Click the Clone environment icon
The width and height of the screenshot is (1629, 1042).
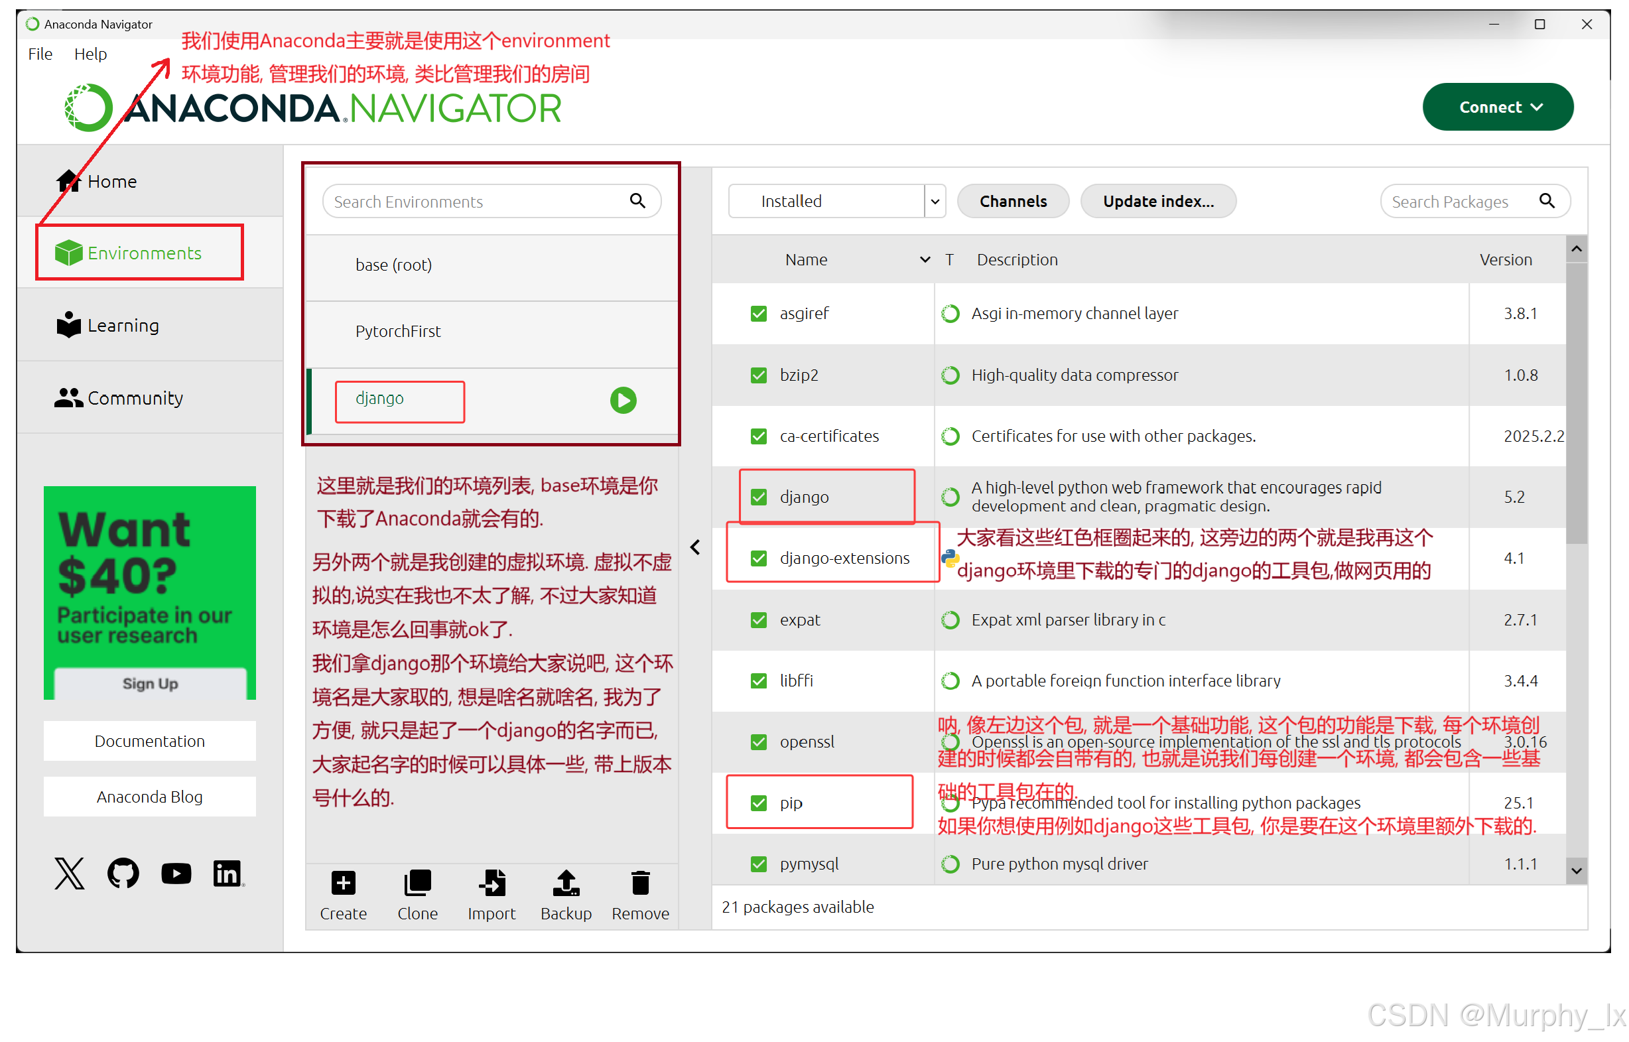click(x=417, y=883)
